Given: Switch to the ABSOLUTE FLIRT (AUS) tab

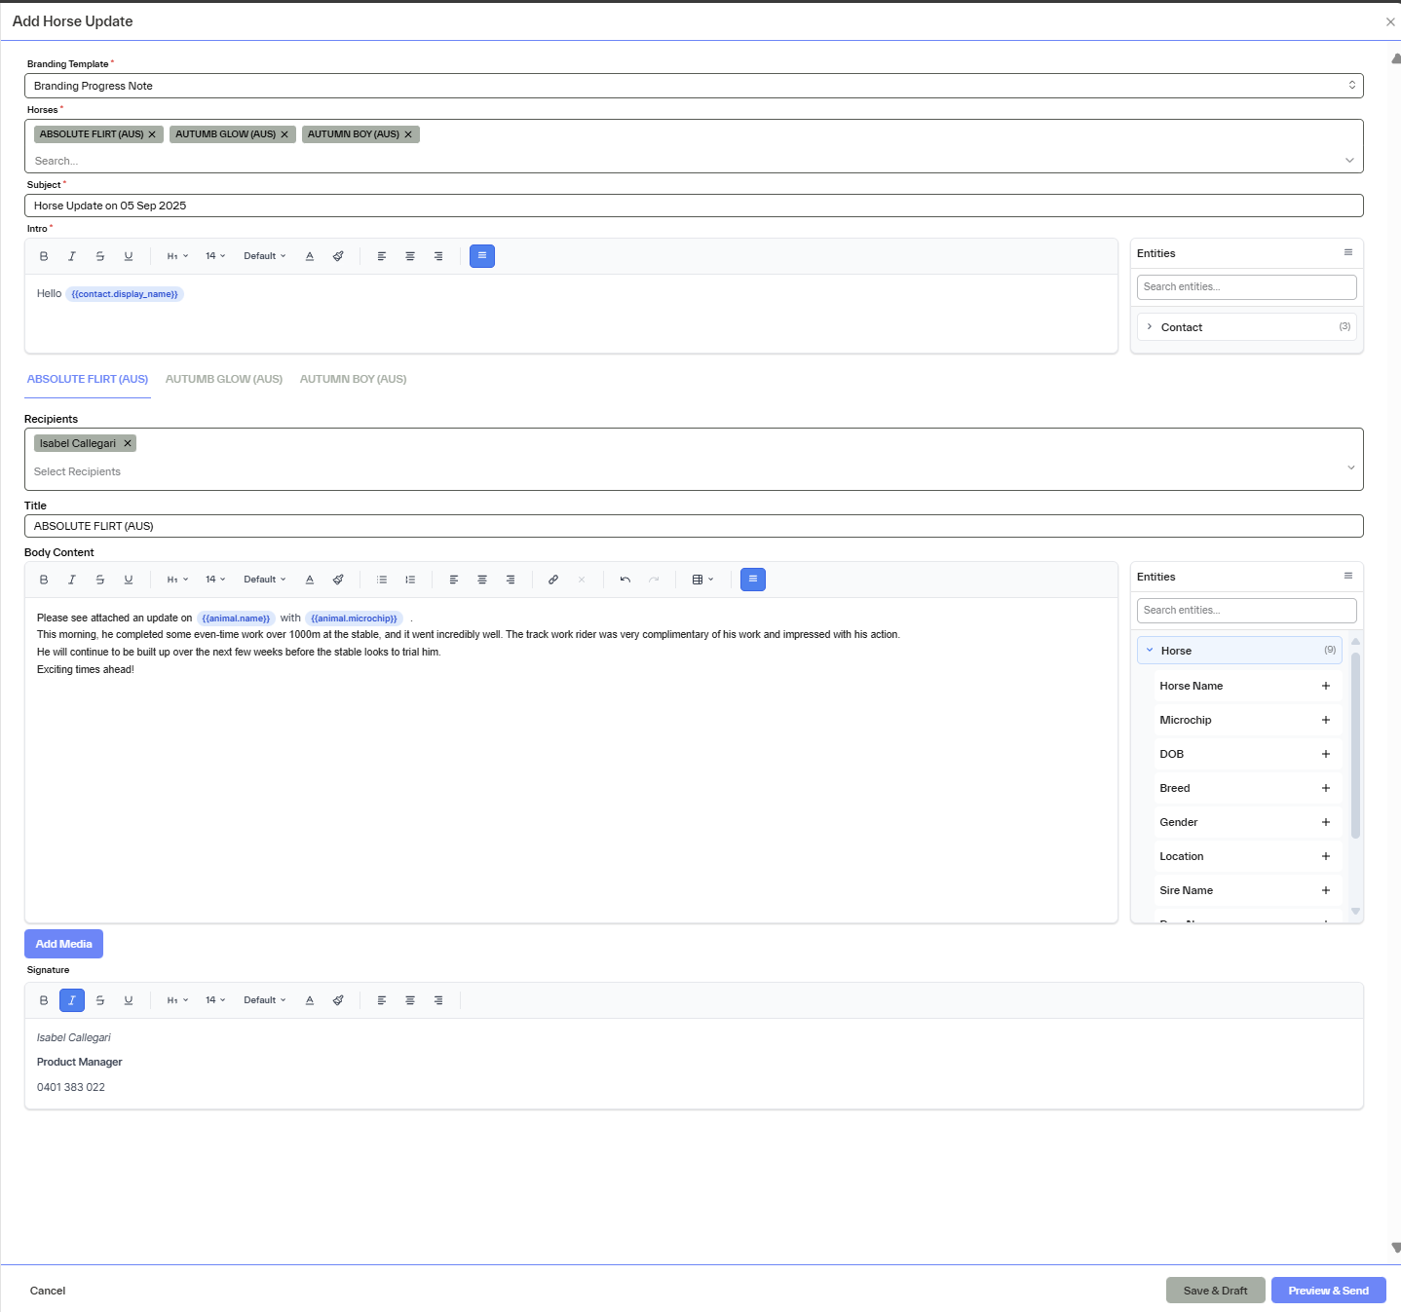Looking at the screenshot, I should click(x=88, y=379).
